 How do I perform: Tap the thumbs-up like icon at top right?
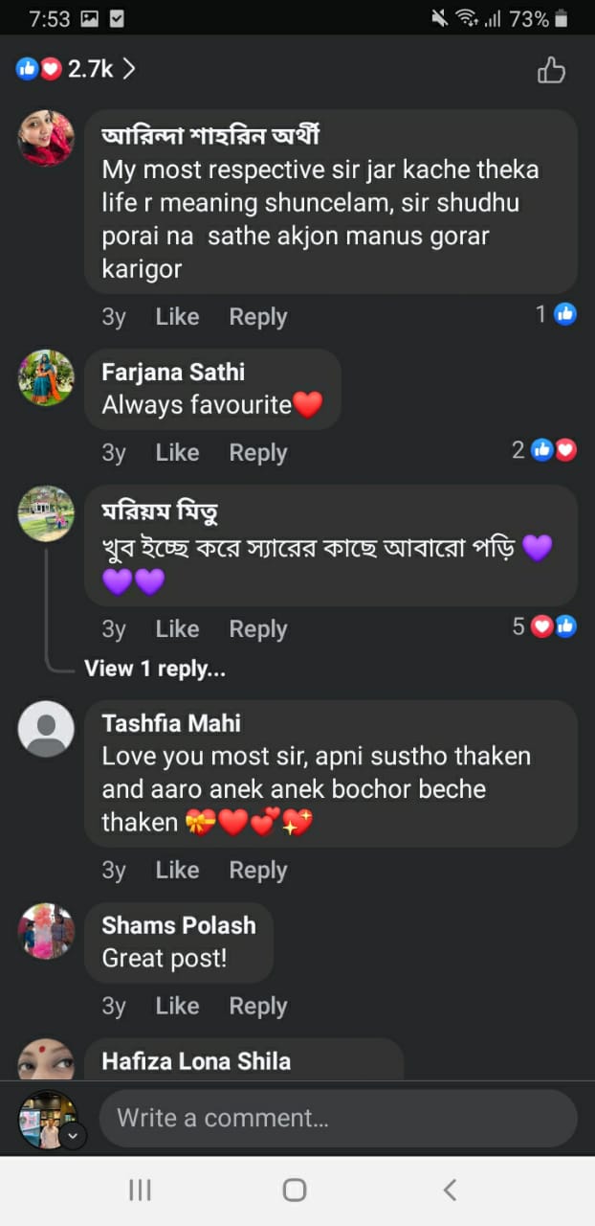551,70
